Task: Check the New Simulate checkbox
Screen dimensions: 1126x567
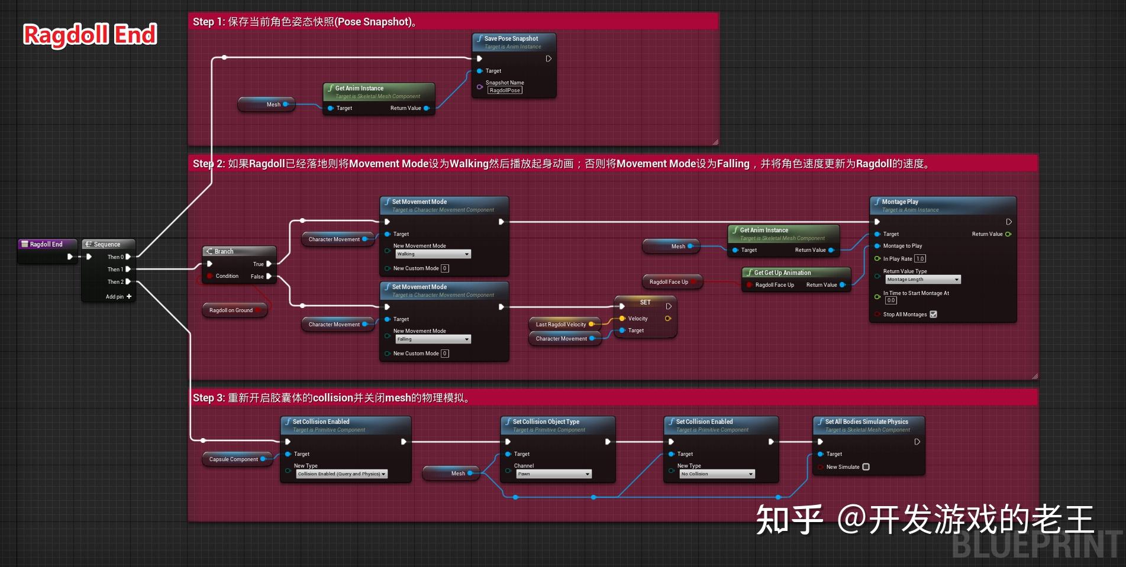Action: pos(866,466)
